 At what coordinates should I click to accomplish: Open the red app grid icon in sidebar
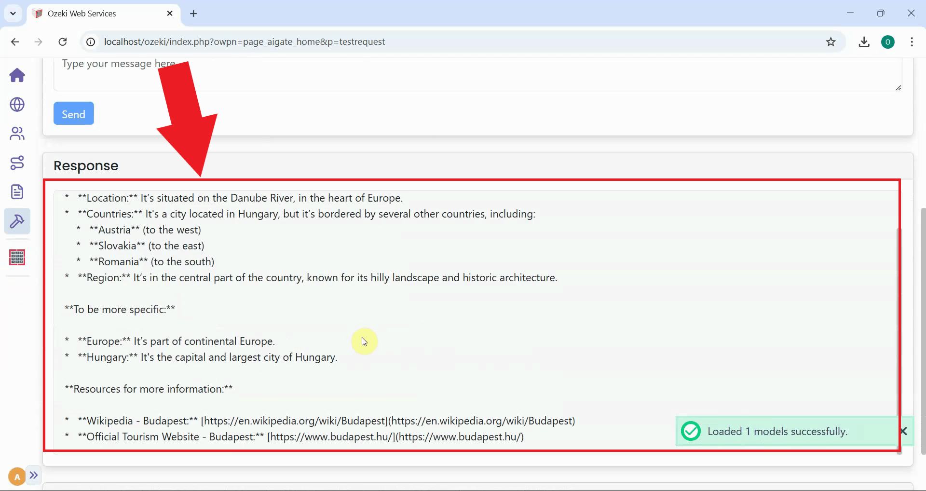pos(17,258)
